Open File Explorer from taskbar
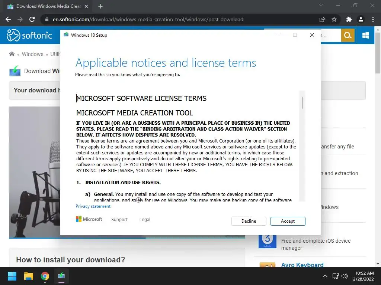The width and height of the screenshot is (381, 285). (28, 276)
